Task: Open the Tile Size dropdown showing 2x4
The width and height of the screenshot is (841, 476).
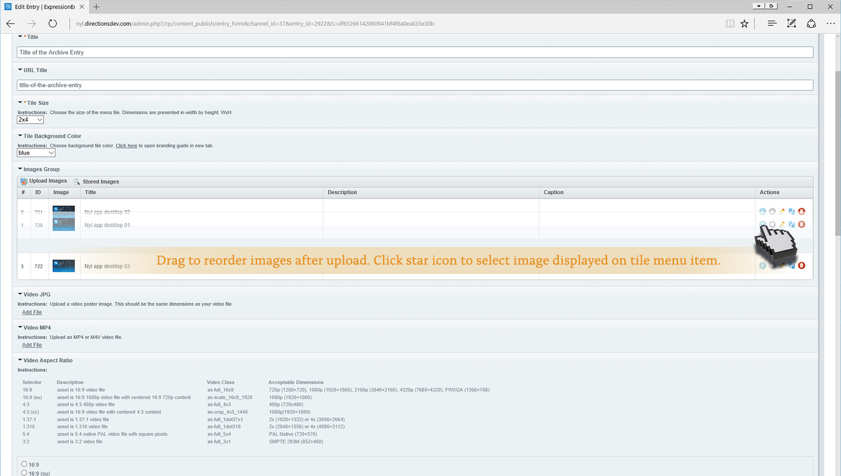Action: (x=31, y=120)
